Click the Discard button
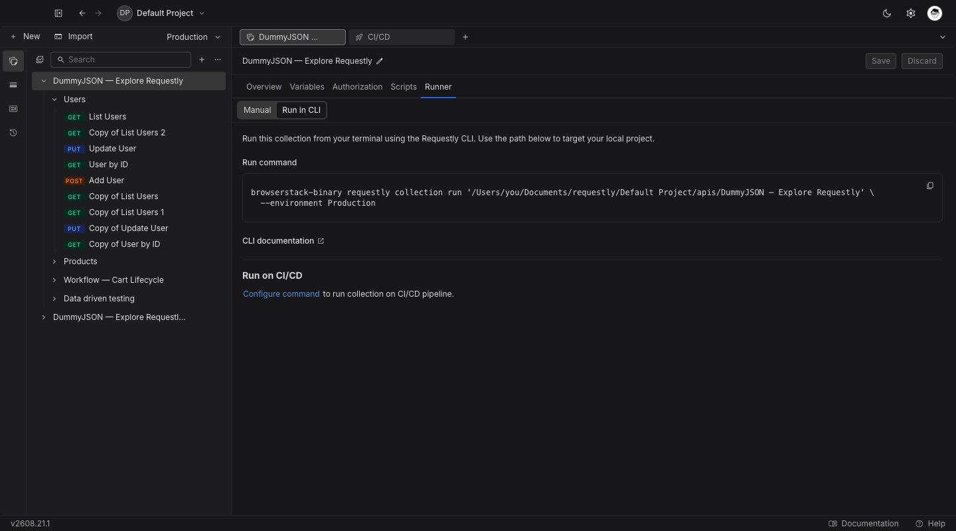 pyautogui.click(x=922, y=61)
